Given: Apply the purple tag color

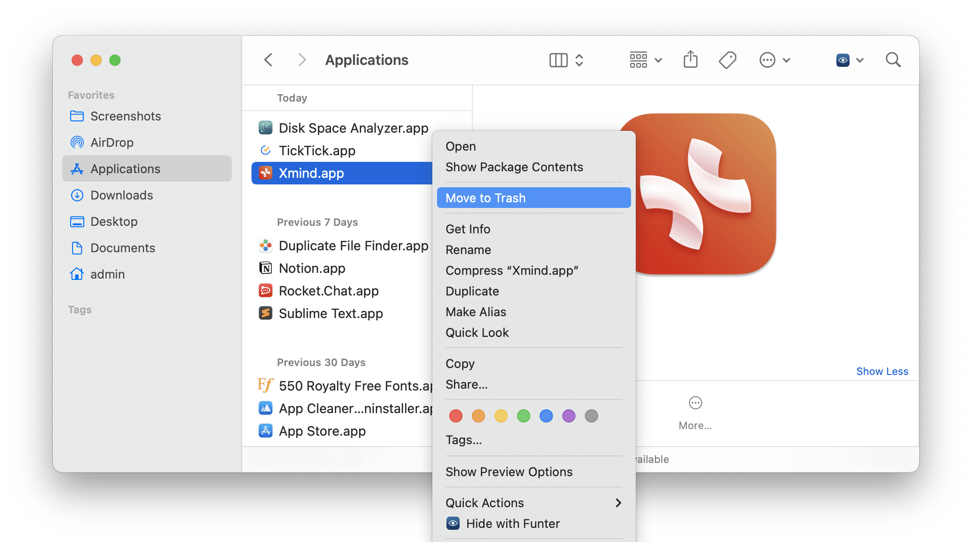Looking at the screenshot, I should [568, 416].
